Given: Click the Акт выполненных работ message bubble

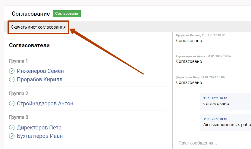Looking at the screenshot, I should 227,125.
